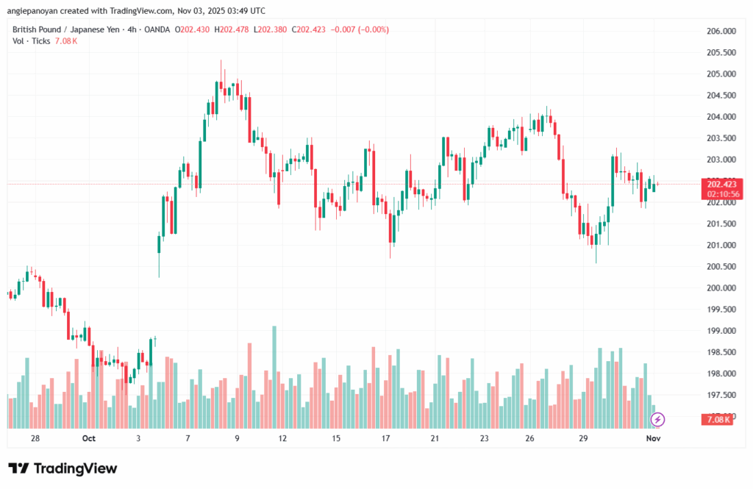Image resolution: width=753 pixels, height=489 pixels.
Task: Select the Oct marker on time axis
Action: (89, 438)
